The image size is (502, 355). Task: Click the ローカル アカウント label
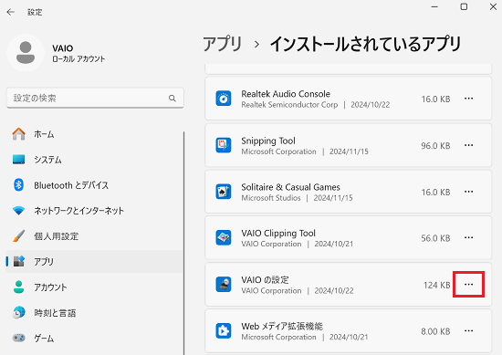[x=78, y=59]
